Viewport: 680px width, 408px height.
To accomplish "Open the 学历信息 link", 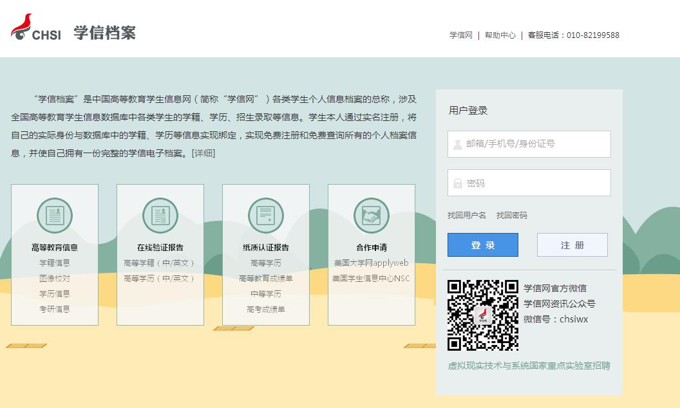I will point(55,293).
